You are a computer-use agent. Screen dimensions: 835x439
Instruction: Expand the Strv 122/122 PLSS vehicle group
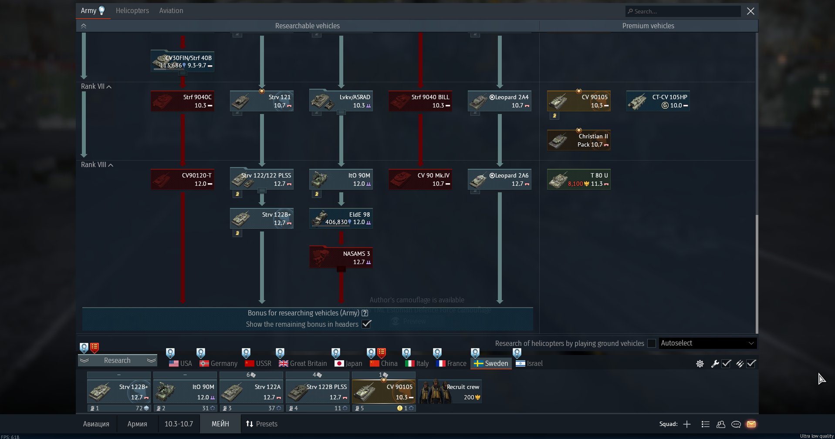tap(262, 191)
